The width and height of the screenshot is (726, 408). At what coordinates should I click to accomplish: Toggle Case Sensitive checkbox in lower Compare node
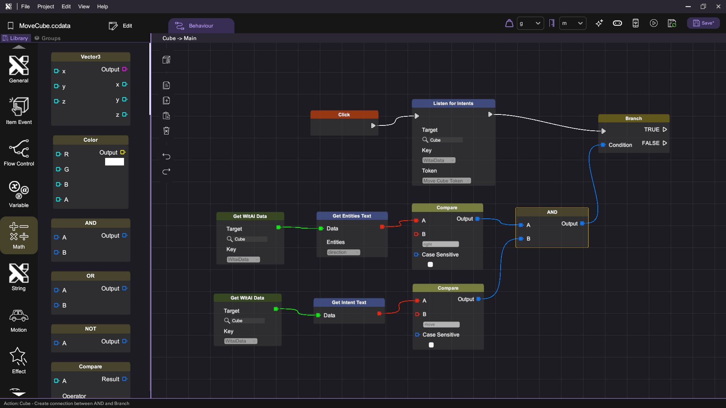(x=431, y=345)
